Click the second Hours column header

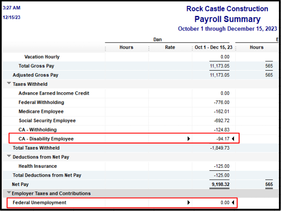[257, 48]
